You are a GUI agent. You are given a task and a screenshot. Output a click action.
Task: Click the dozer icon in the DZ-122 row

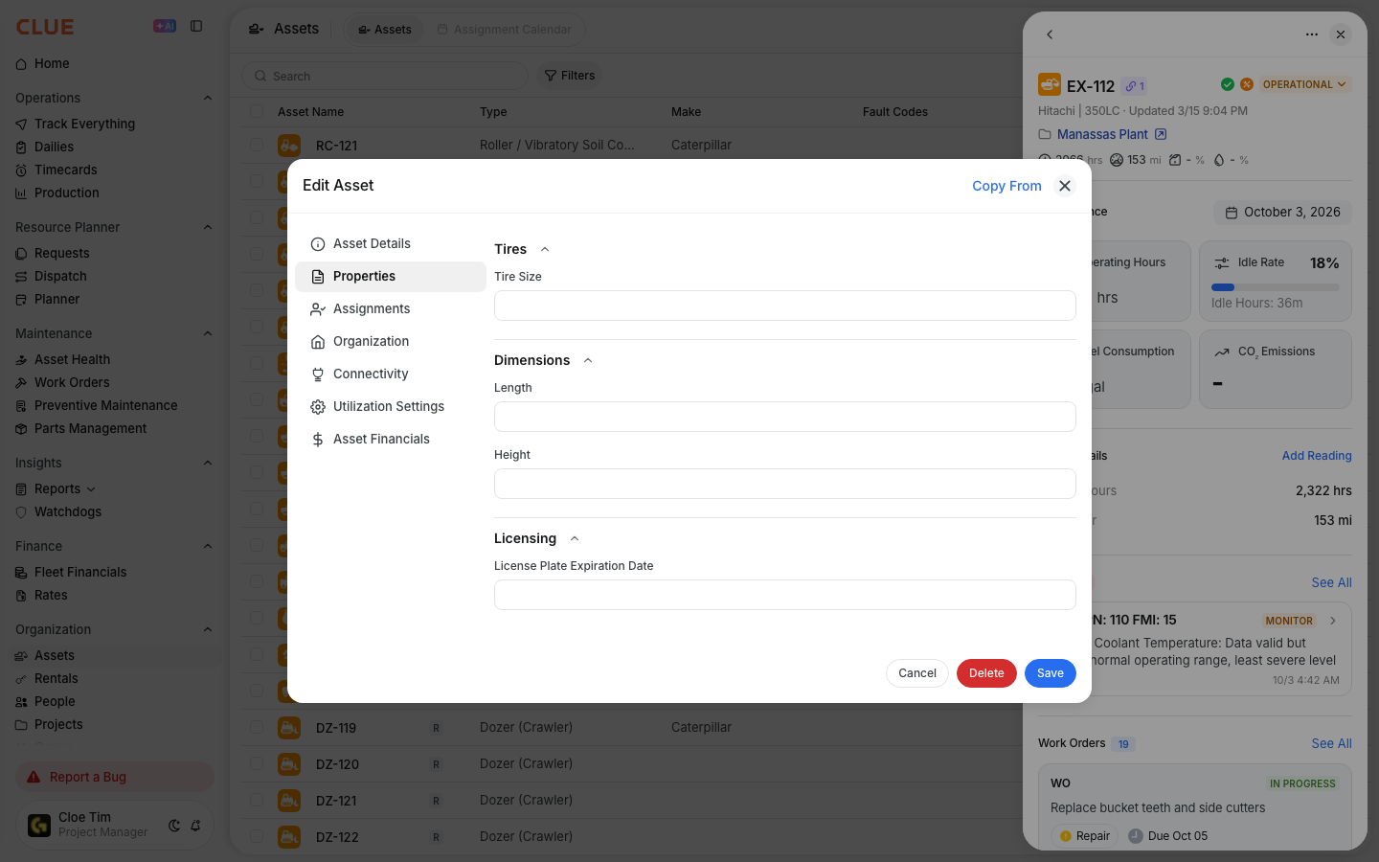[289, 837]
